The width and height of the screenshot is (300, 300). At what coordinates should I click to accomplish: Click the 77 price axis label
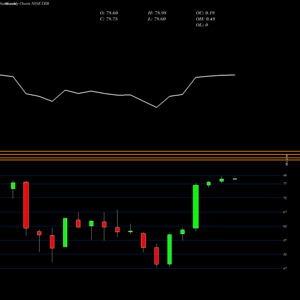click(285, 184)
